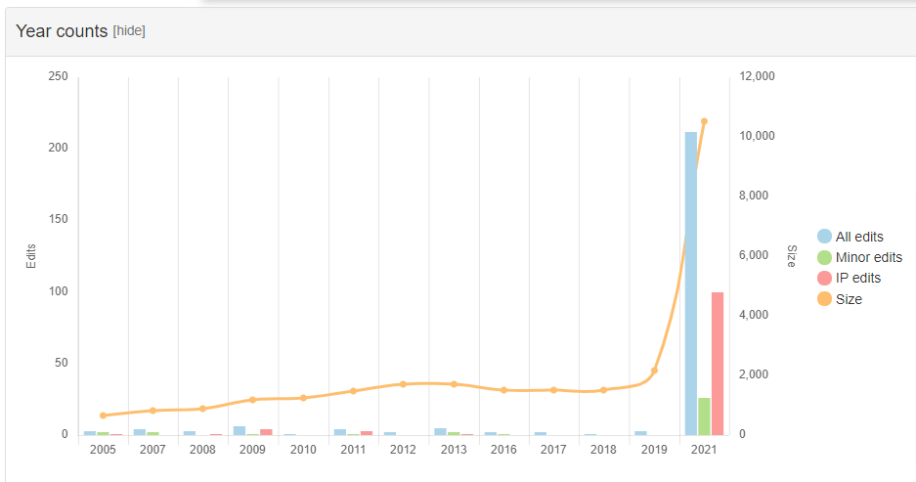Screen dimensions: 916x482
Task: Click the Year counts section heading
Action: pyautogui.click(x=62, y=31)
